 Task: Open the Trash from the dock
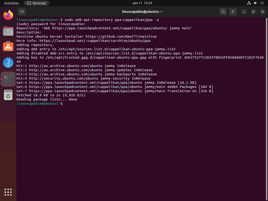[8, 95]
